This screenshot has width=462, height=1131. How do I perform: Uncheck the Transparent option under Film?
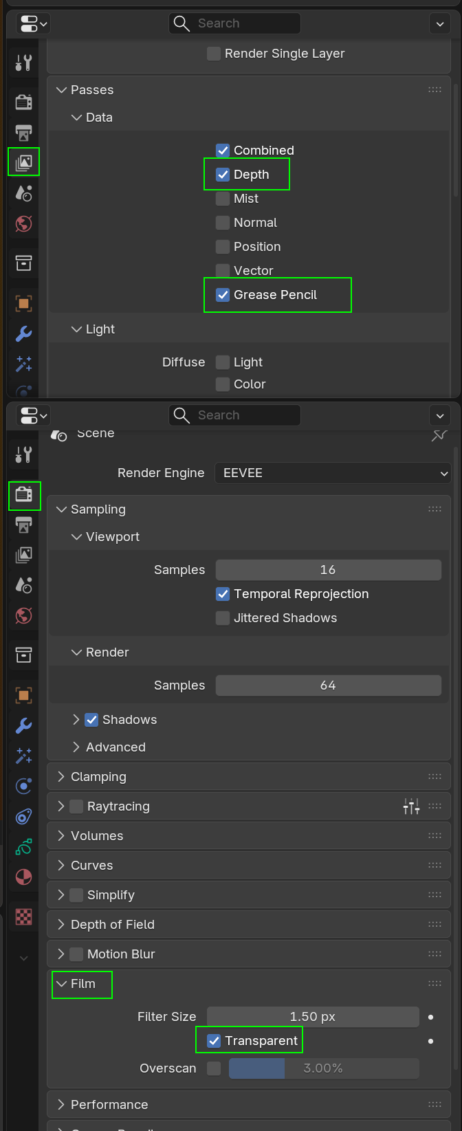(213, 1040)
